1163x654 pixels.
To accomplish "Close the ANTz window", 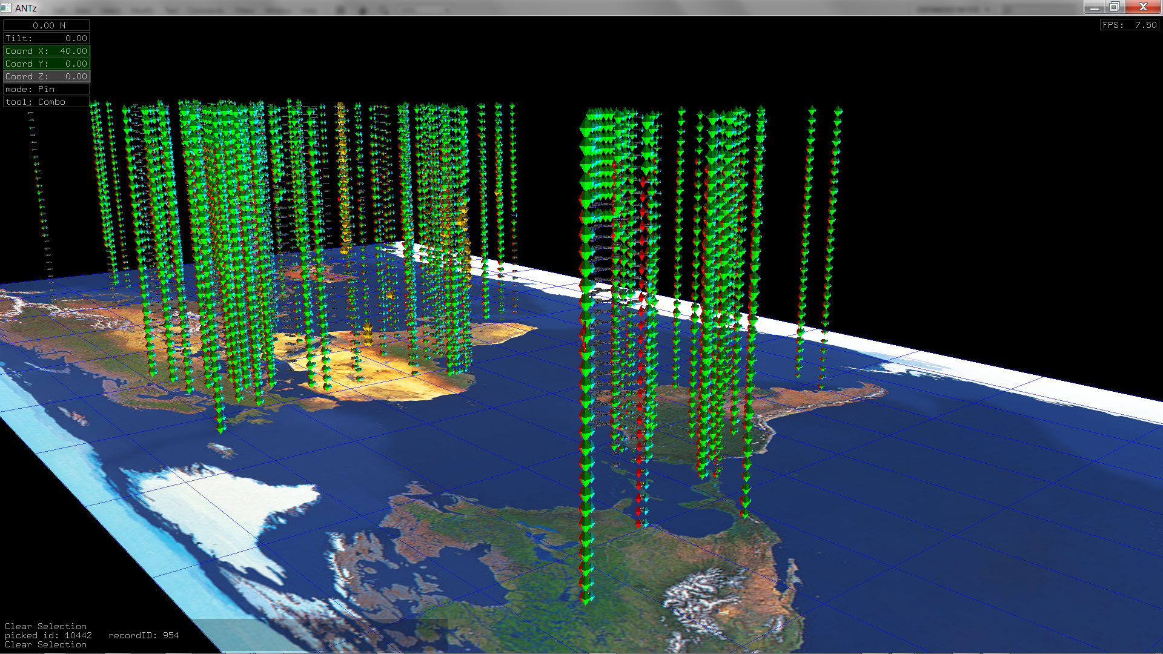I will [1143, 7].
